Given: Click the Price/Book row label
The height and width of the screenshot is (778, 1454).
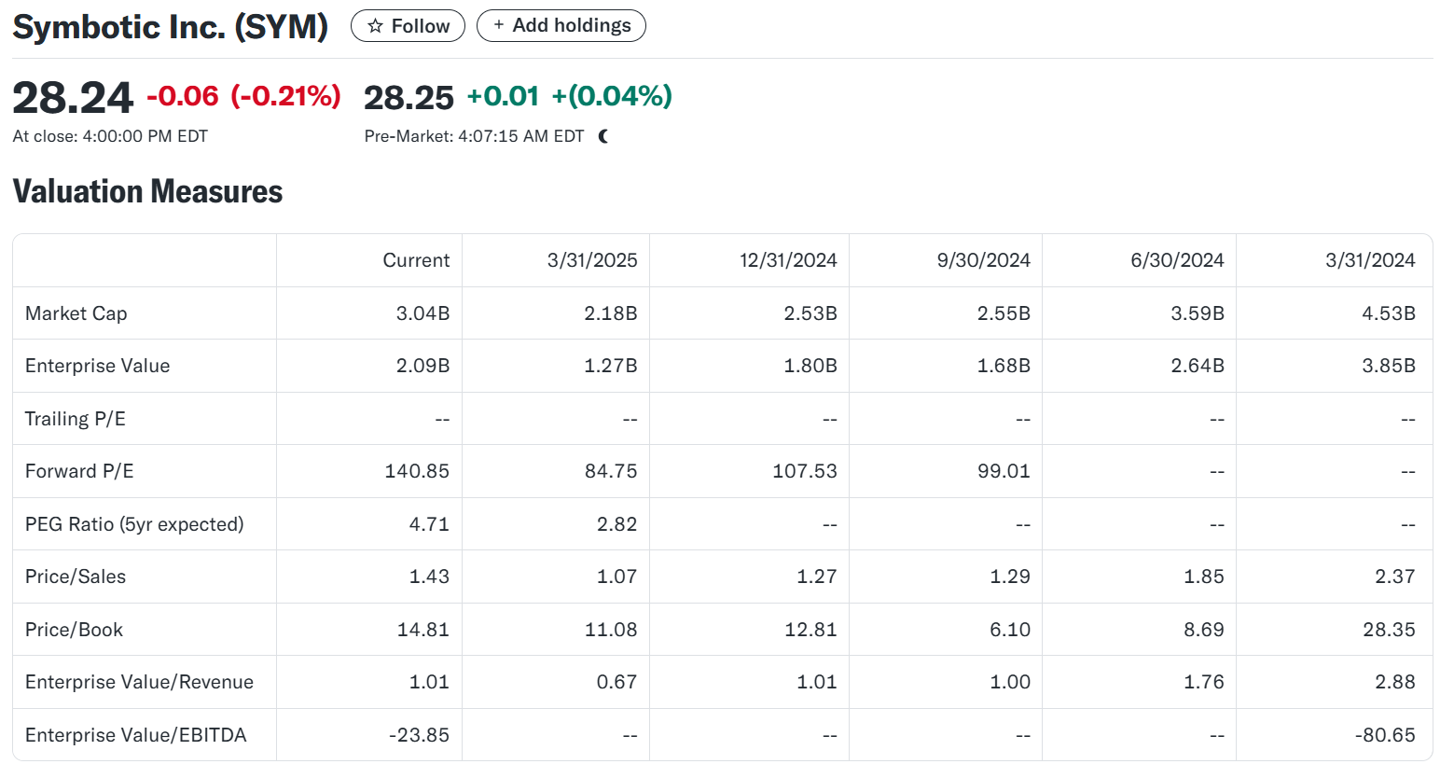Looking at the screenshot, I should (75, 630).
